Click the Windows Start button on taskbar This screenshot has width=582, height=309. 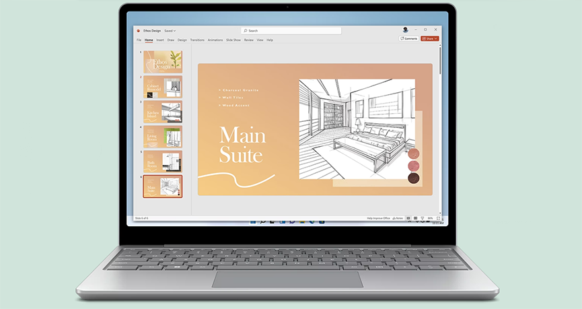(x=254, y=221)
